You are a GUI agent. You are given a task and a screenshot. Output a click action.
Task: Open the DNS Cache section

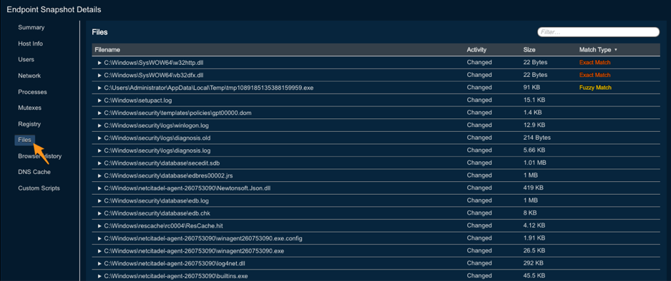pyautogui.click(x=34, y=173)
